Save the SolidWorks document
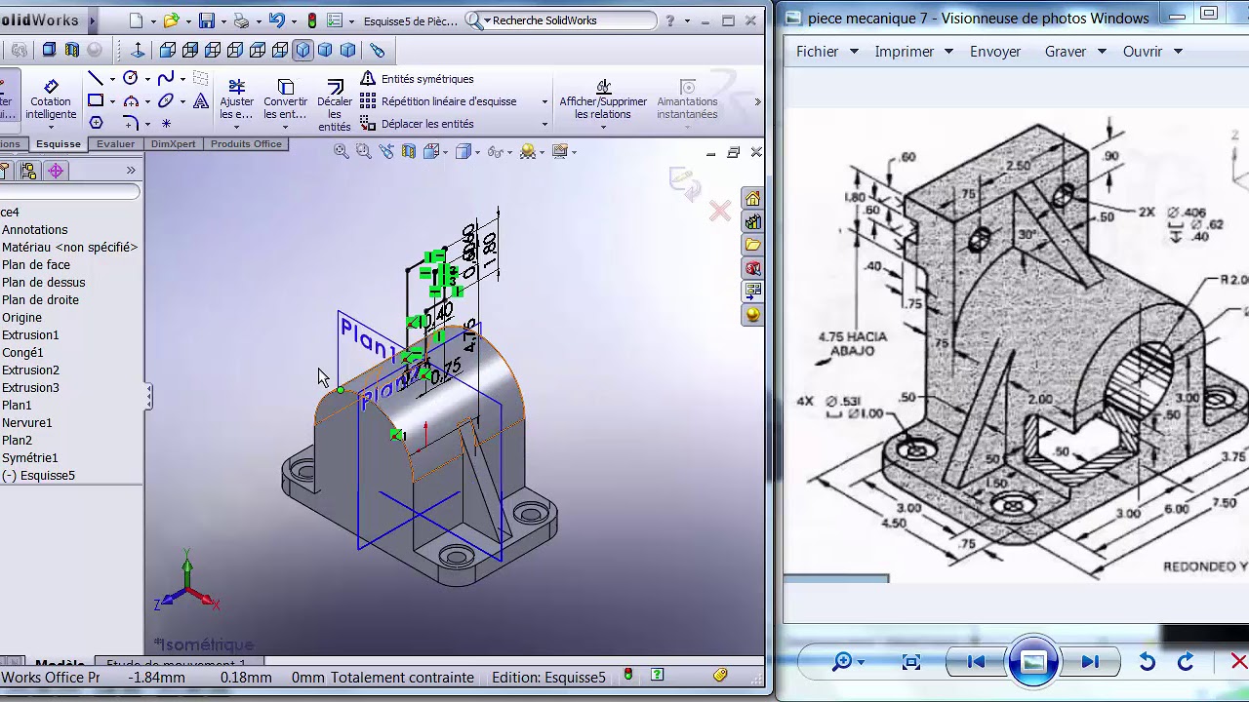This screenshot has height=702, width=1249. tap(206, 20)
